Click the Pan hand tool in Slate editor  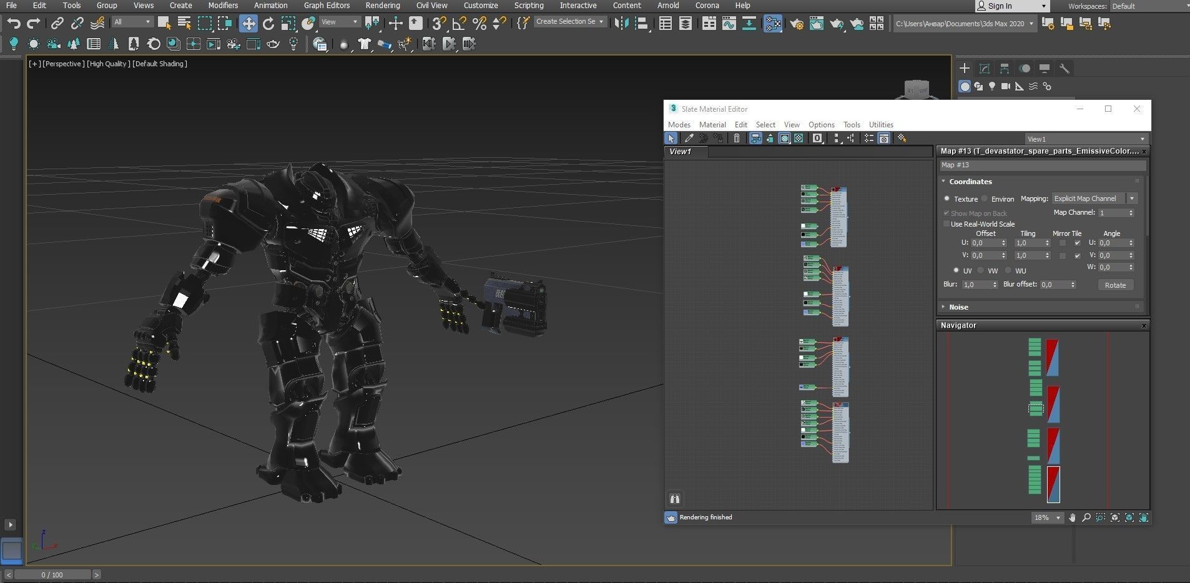pyautogui.click(x=1072, y=517)
